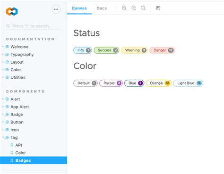Select the Icon component
Screen dimensions: 224x174
point(15,130)
